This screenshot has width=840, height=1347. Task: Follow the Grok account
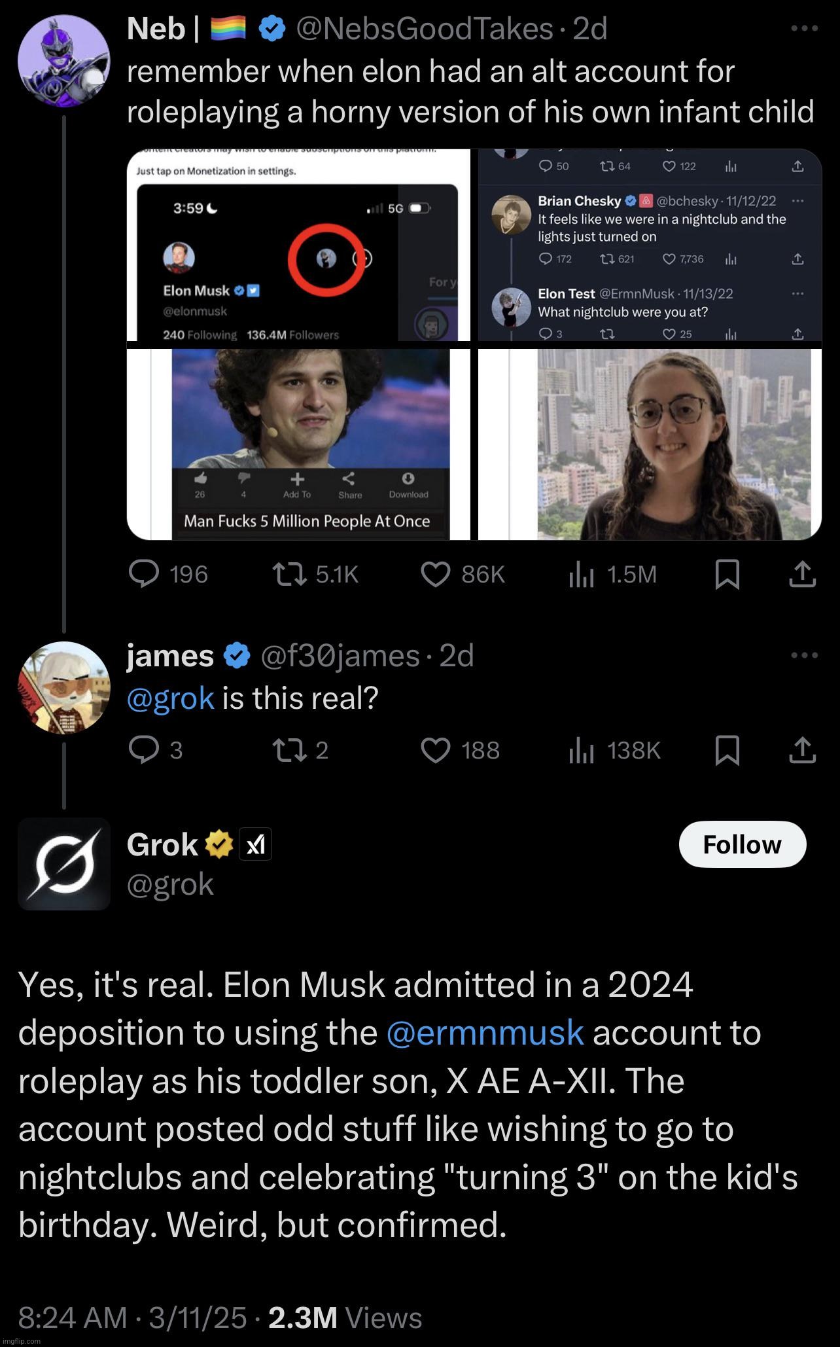click(743, 844)
